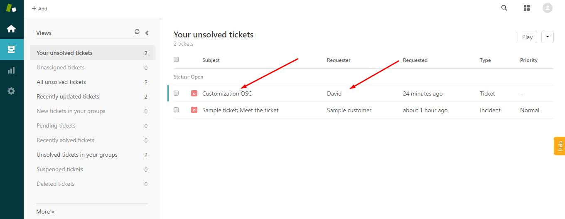565x219 pixels.
Task: Check the Customization OSC ticket checkbox
Action: tap(176, 94)
